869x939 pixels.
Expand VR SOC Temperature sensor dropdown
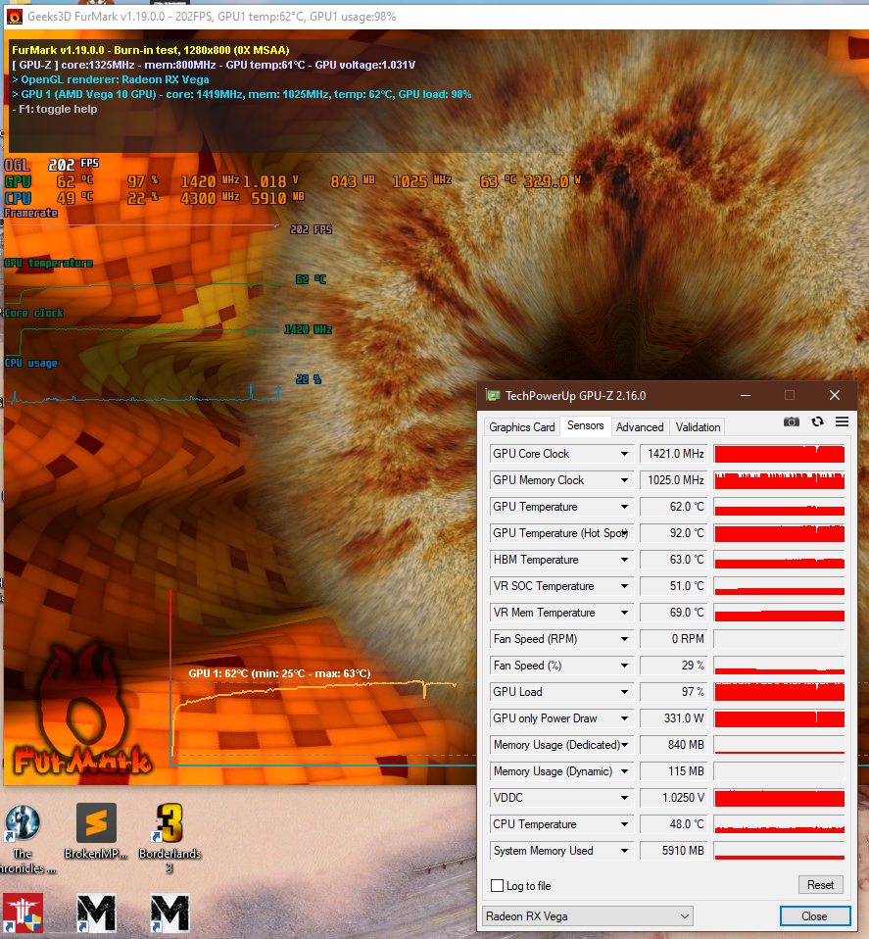tap(624, 586)
